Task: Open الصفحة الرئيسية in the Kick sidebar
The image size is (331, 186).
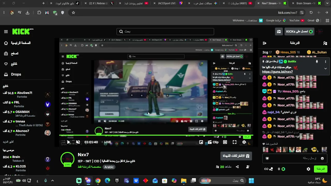Action: [x=17, y=43]
